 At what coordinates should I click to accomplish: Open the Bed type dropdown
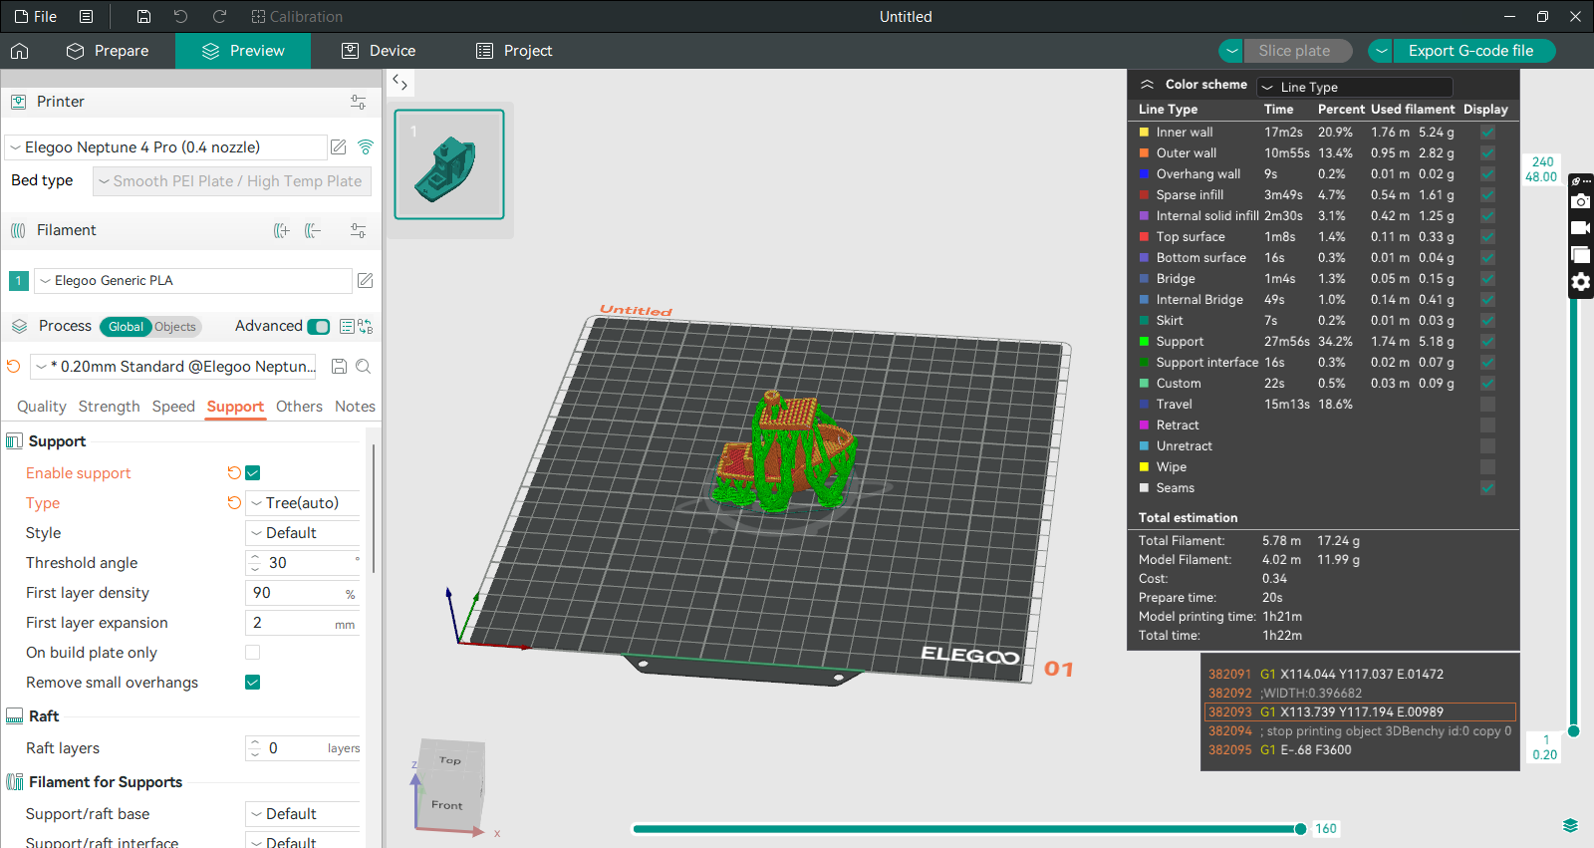(x=232, y=181)
